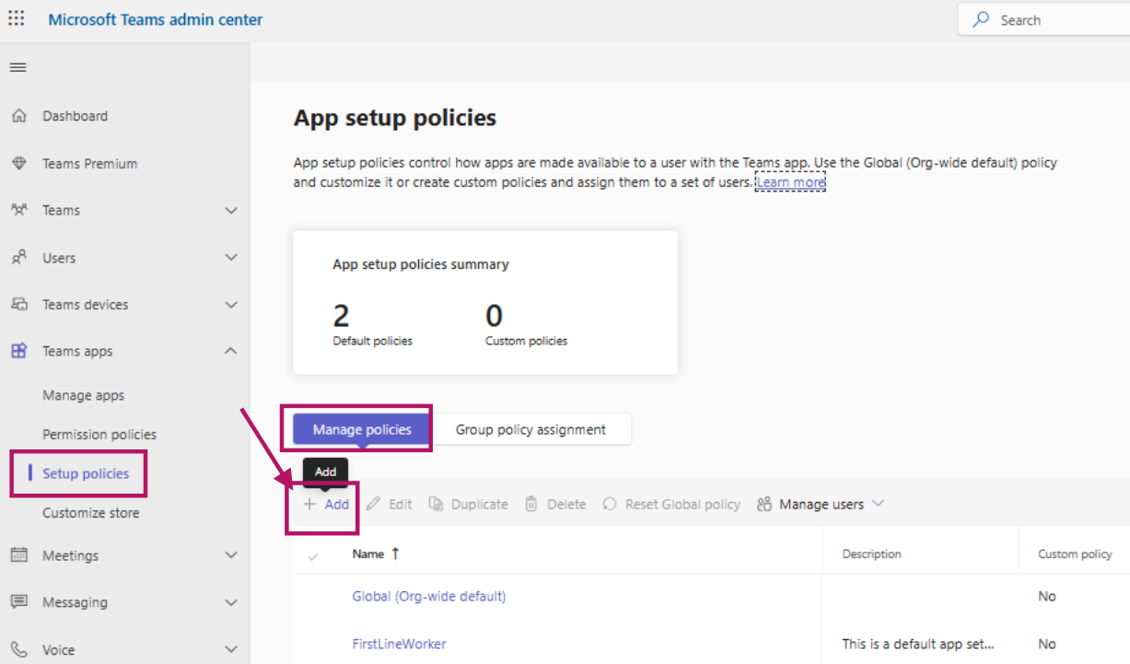Click the Reset Global policy label
This screenshot has height=664, width=1130.
coord(682,504)
